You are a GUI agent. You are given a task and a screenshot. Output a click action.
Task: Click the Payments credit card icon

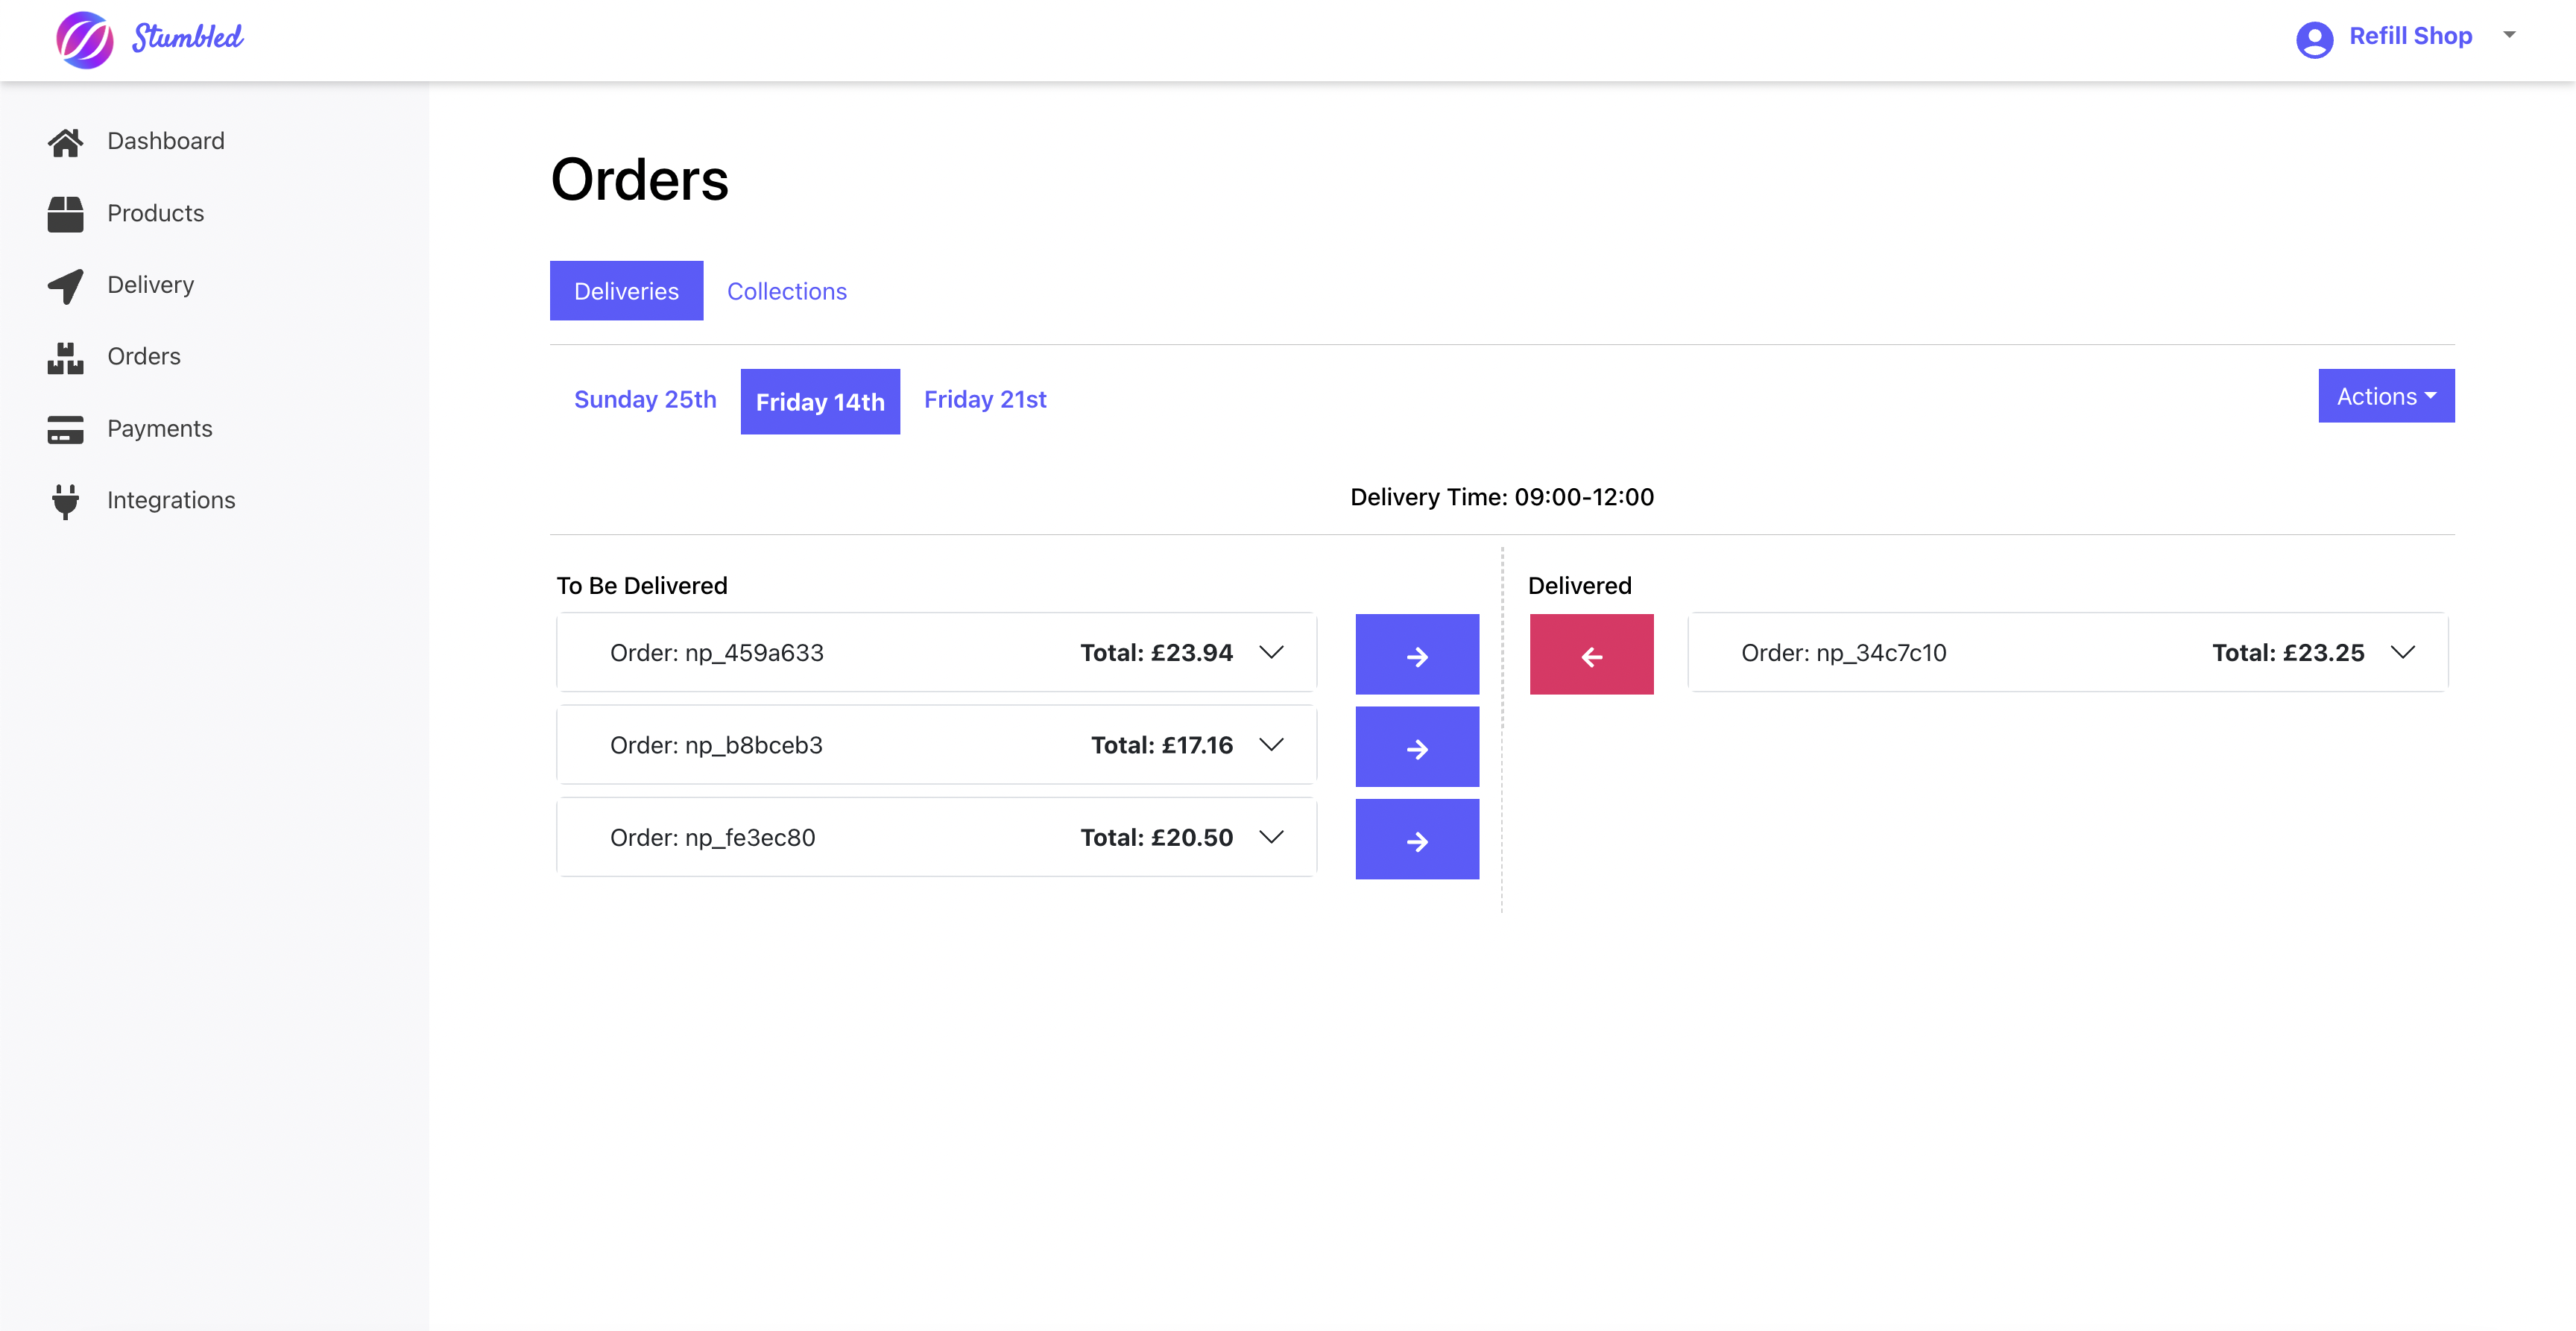coord(65,429)
